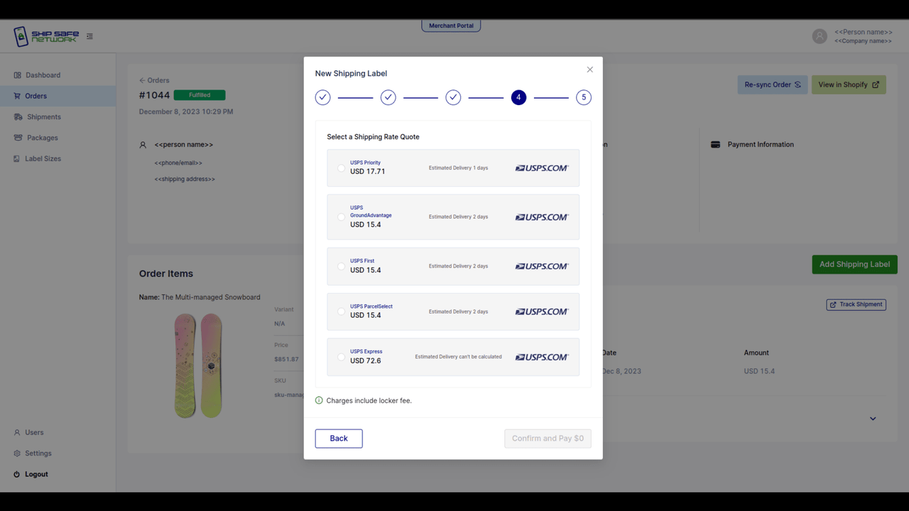
Task: Select the USPS Priority rate radio button
Action: 341,168
